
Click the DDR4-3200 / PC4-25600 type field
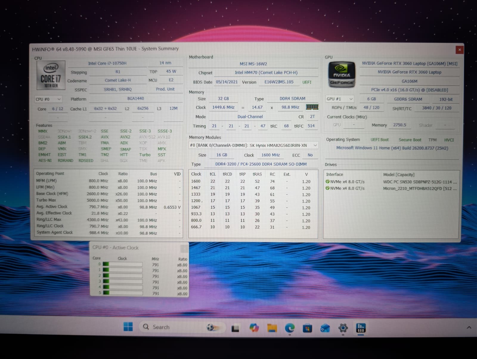click(x=261, y=164)
